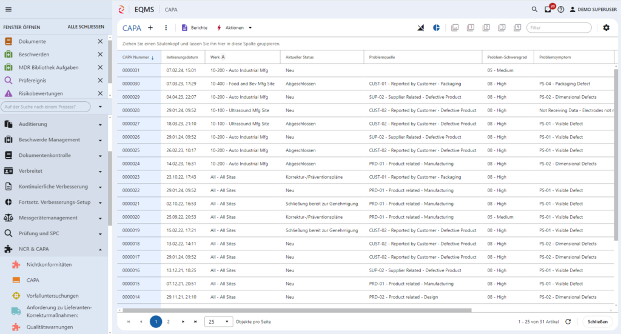The image size is (621, 334).
Task: Click the search magnifier in the header
Action: 534,9
